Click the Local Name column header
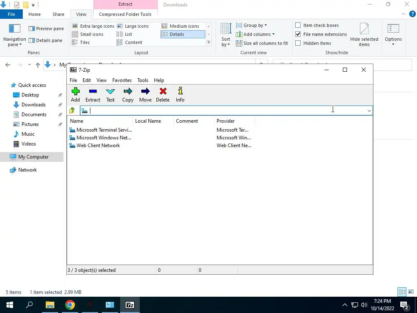 click(x=153, y=121)
